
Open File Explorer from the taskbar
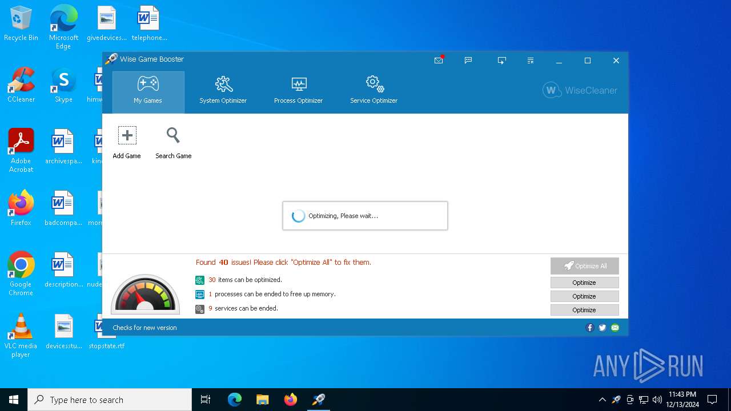[x=262, y=400]
